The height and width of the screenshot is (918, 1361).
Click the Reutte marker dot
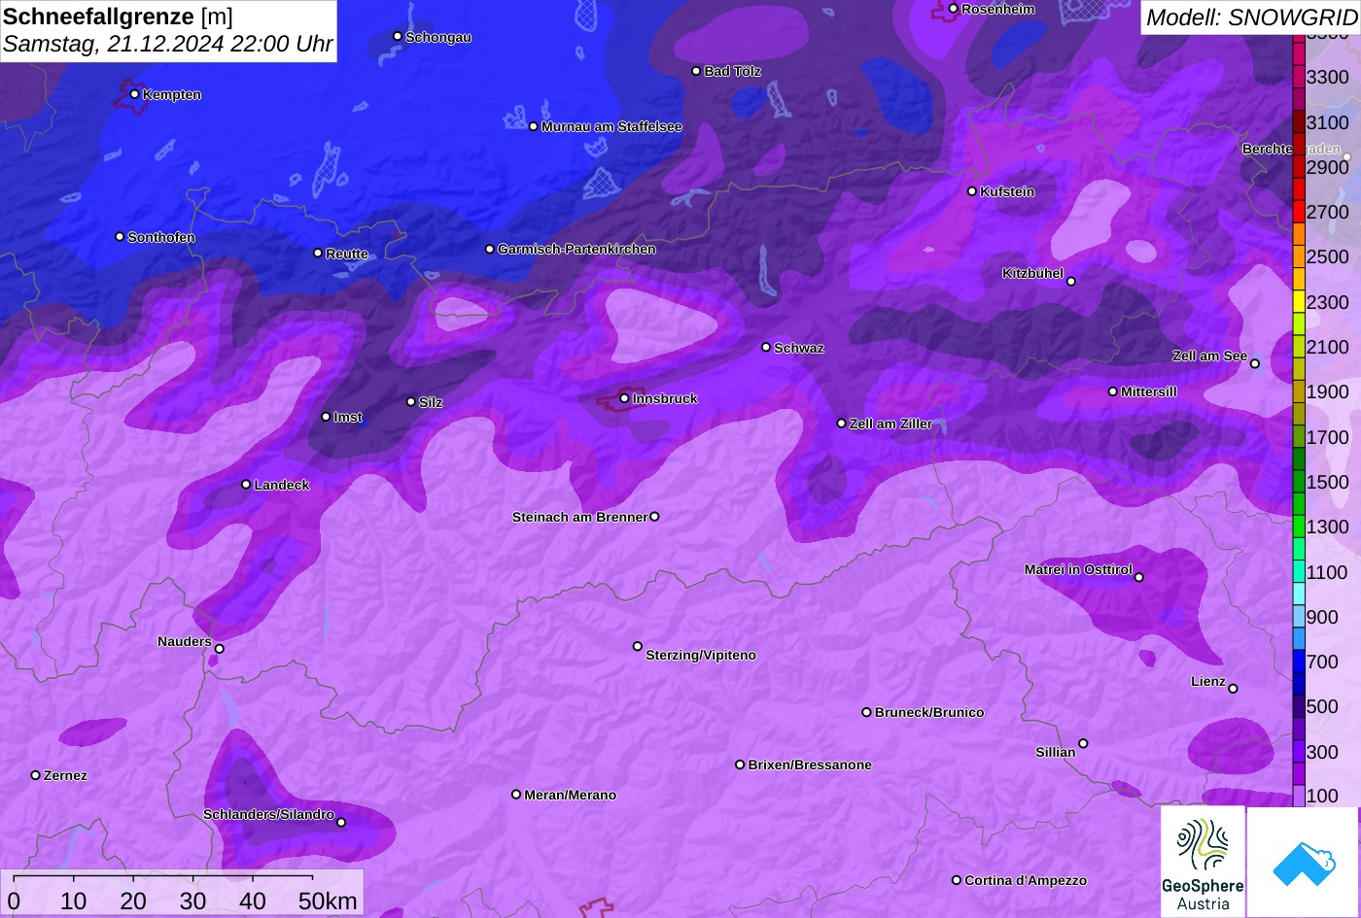click(318, 253)
